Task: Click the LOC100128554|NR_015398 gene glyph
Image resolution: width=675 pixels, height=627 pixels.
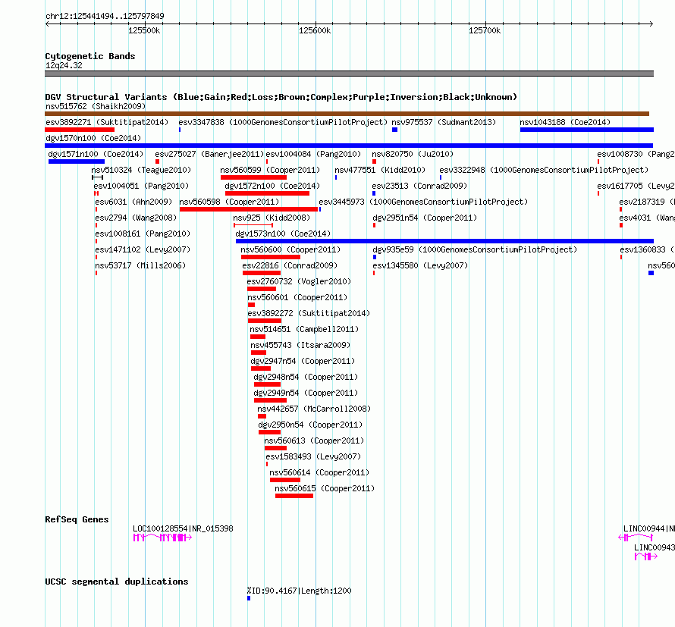Action: tap(162, 538)
